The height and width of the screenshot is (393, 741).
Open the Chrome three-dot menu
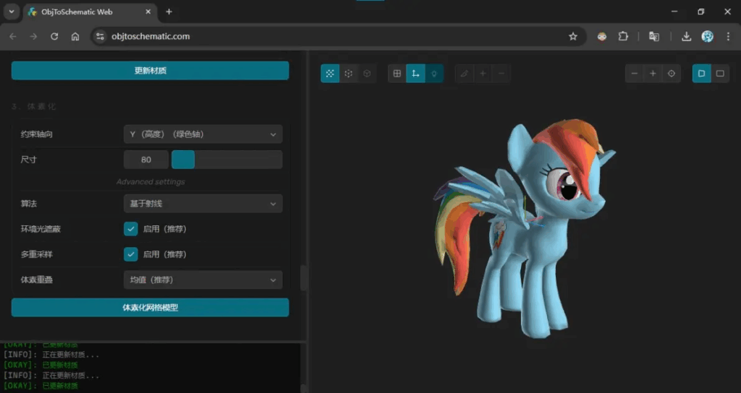tap(728, 36)
